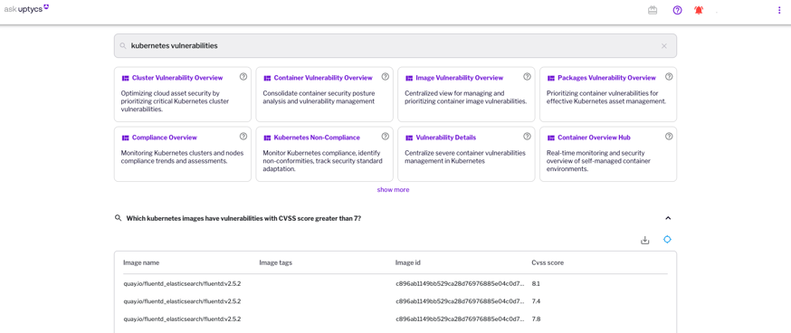
Task: Open the gift box icon in header
Action: (653, 10)
